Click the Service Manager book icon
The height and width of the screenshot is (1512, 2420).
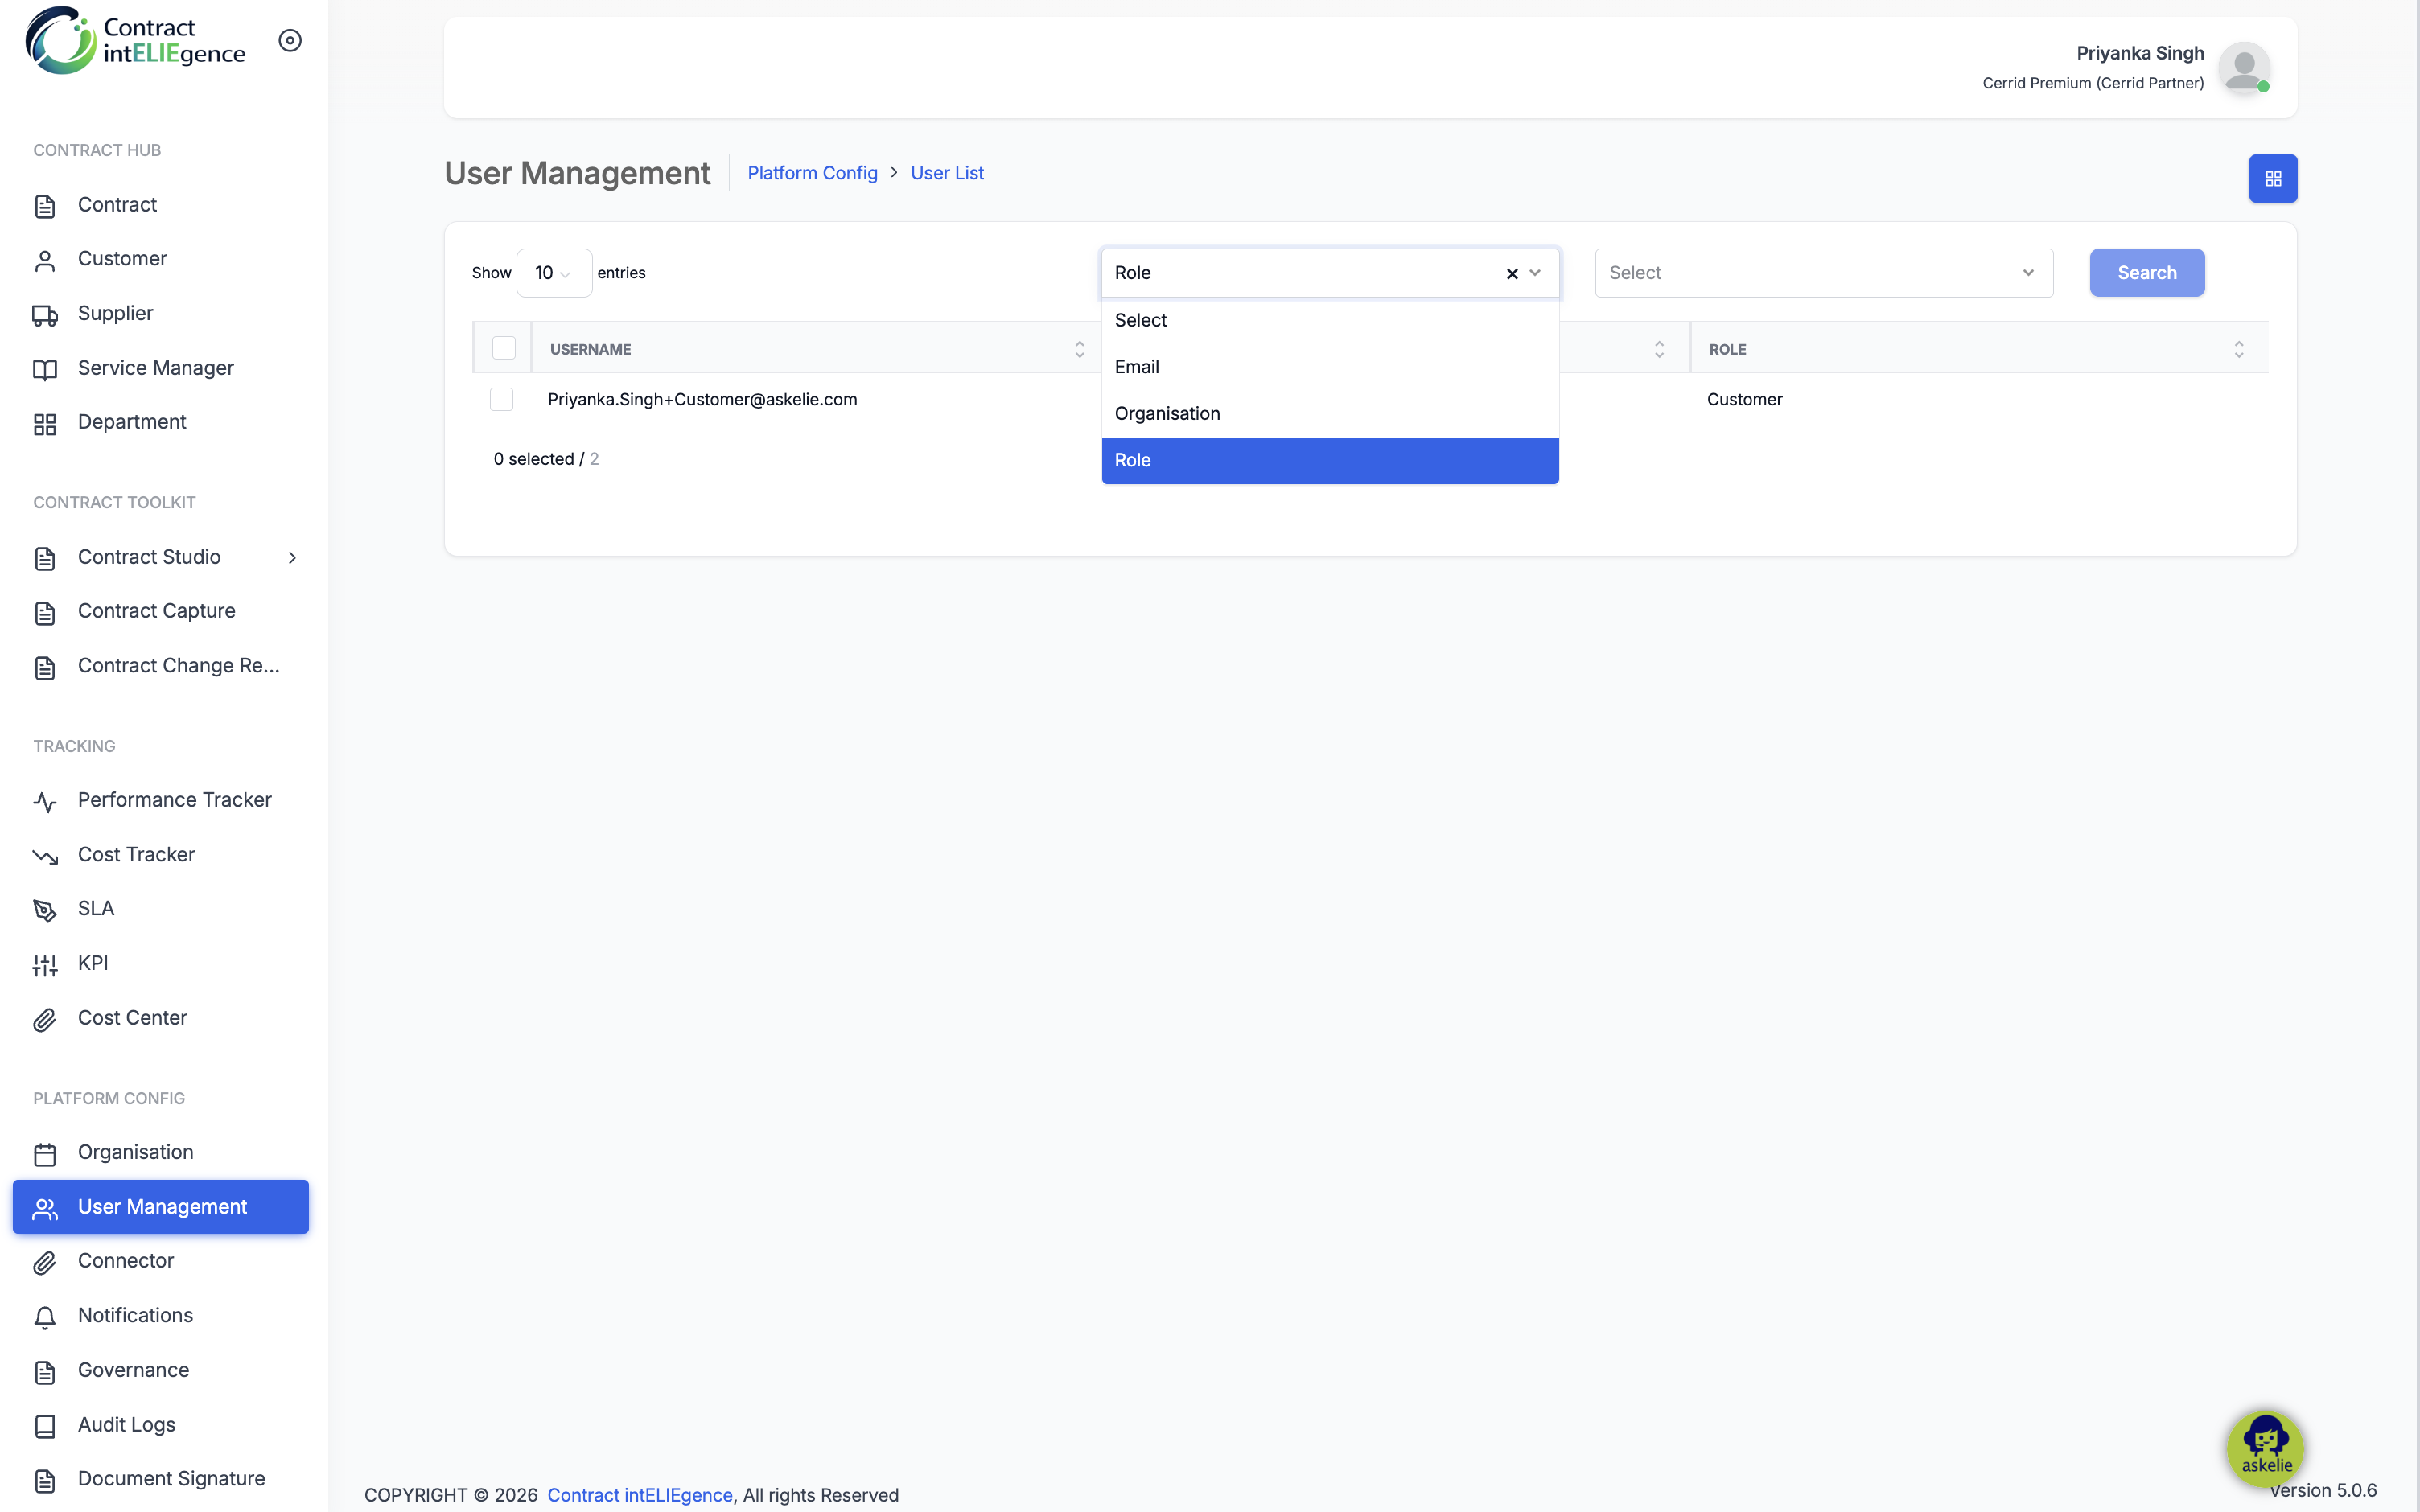(45, 370)
